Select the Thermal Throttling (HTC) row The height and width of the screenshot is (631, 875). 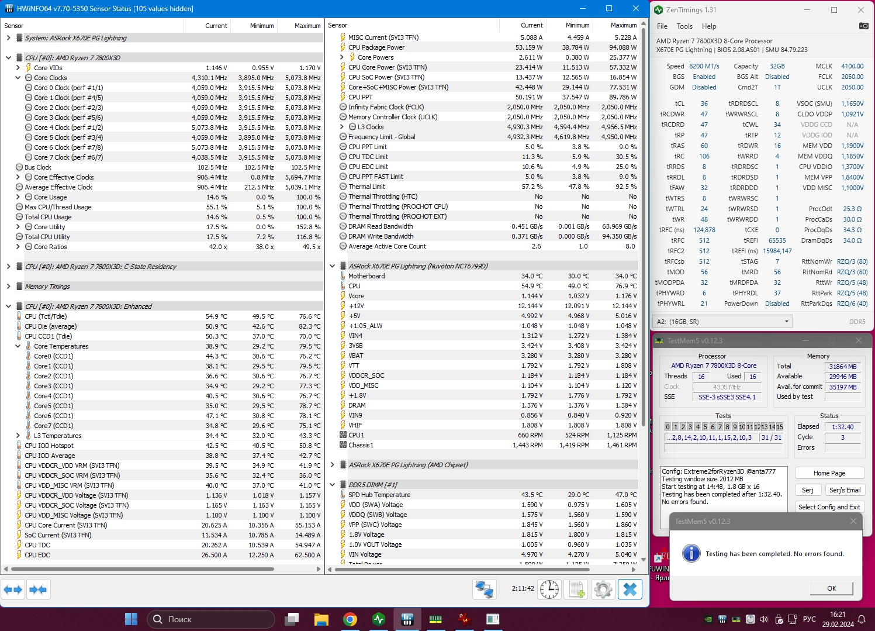click(x=482, y=196)
